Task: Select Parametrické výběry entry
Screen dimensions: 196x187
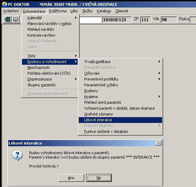Action: (121, 85)
